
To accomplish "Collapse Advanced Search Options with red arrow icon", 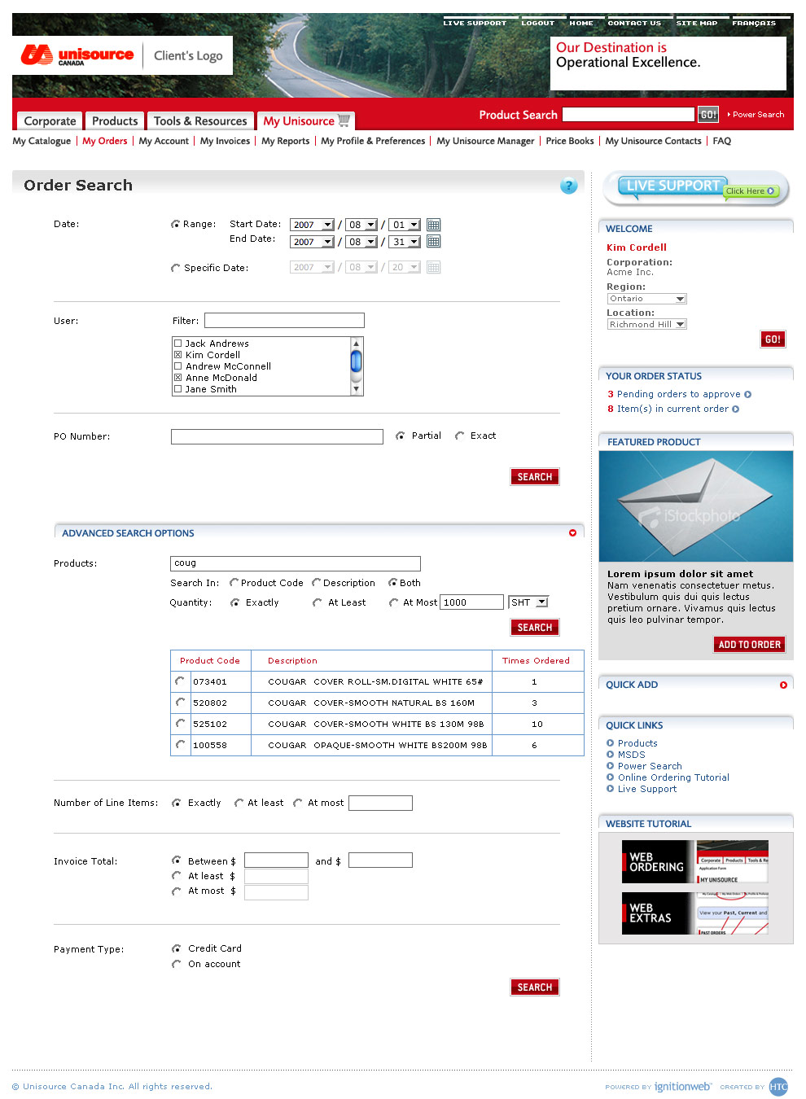I will pyautogui.click(x=572, y=533).
